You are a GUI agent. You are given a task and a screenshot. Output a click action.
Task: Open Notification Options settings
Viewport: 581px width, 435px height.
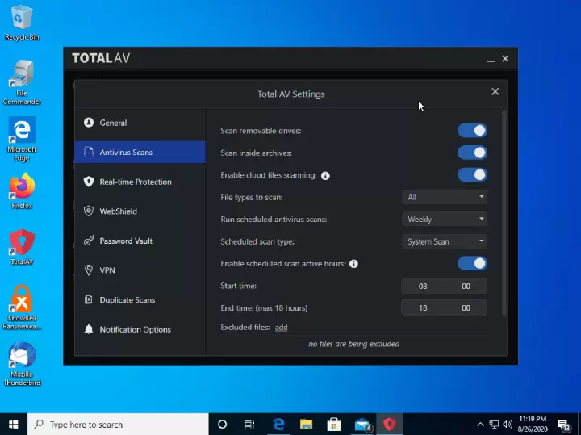[x=140, y=329]
